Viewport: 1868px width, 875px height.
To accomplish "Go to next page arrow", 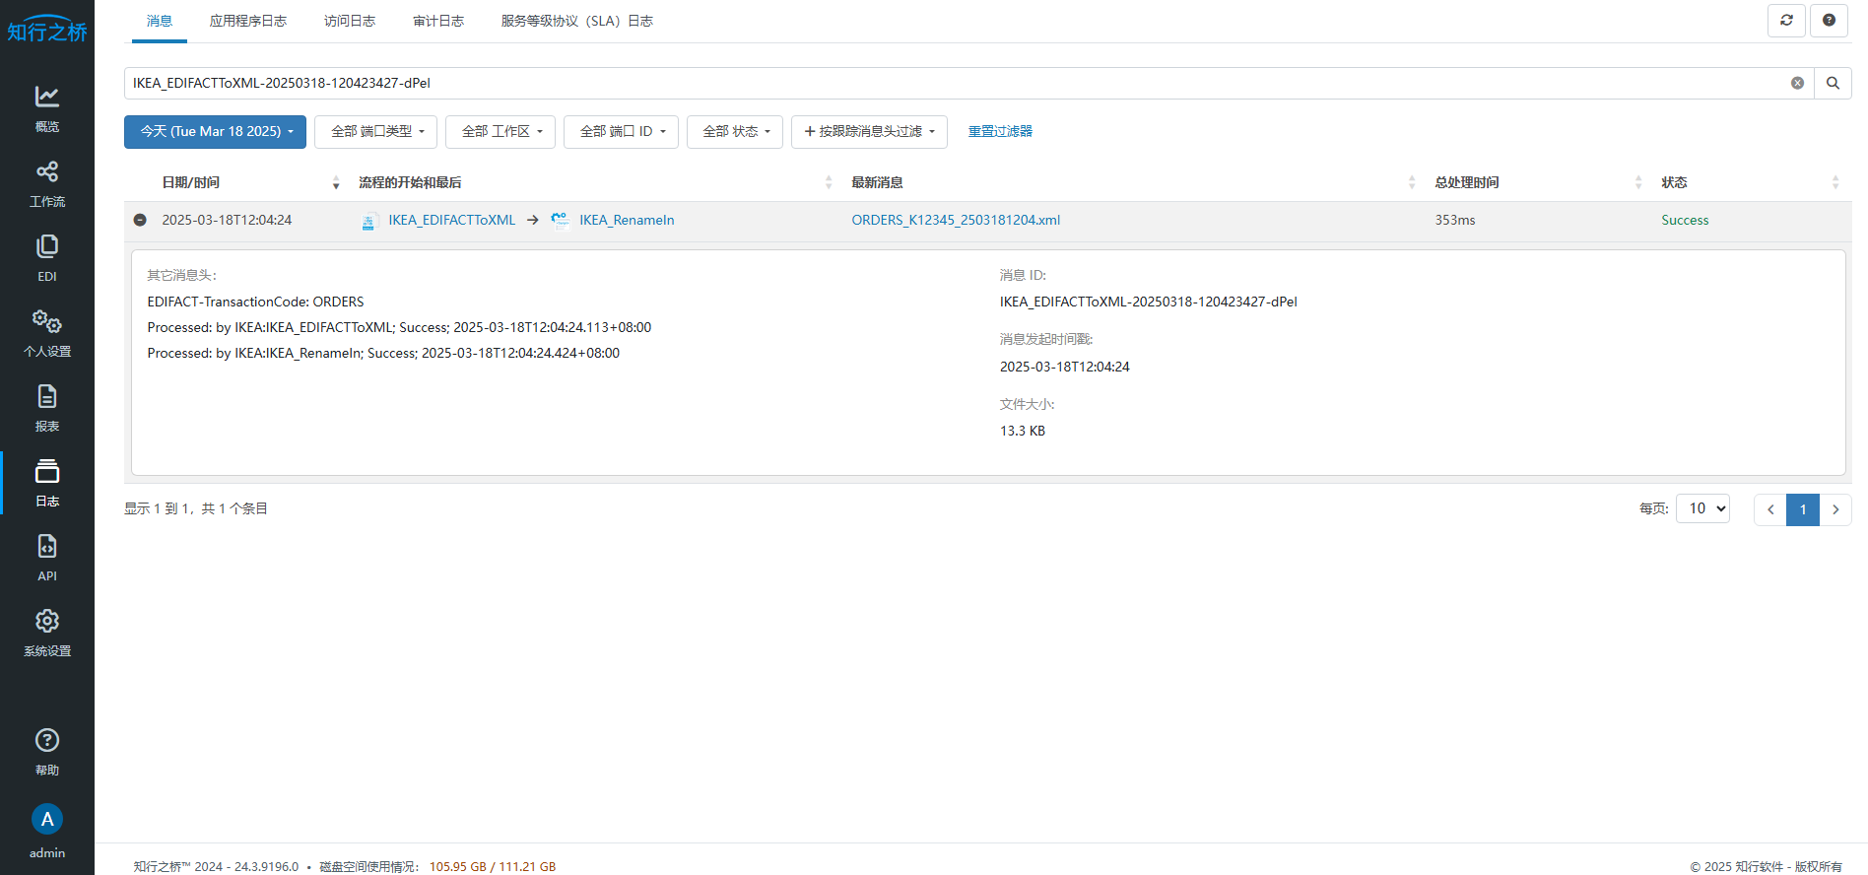I will [1835, 509].
